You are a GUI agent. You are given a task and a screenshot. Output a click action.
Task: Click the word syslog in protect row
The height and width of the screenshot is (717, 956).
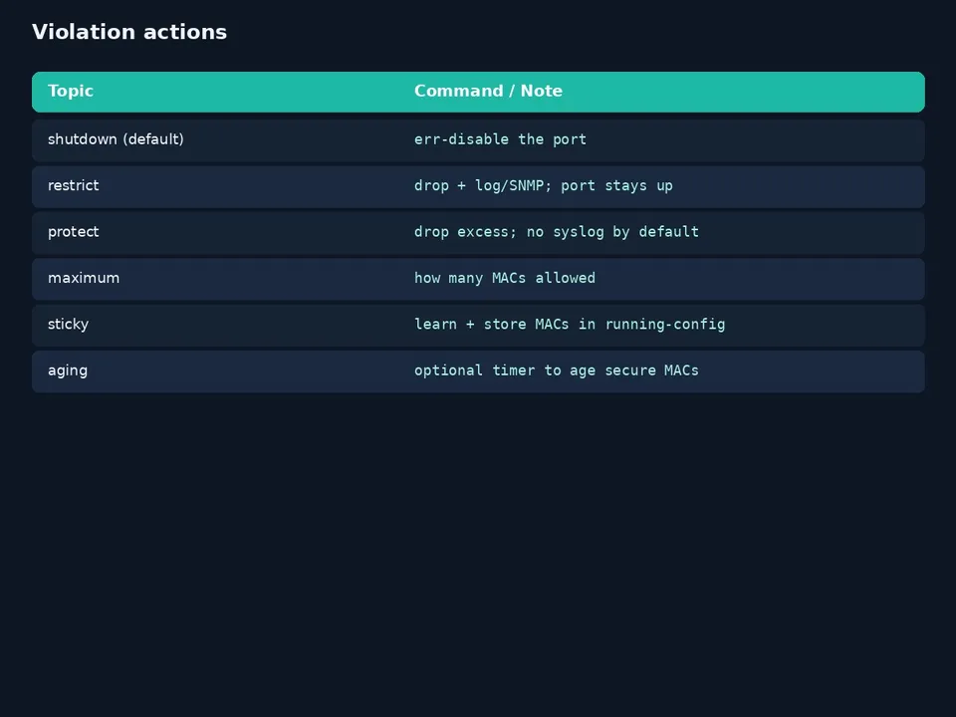(x=578, y=232)
